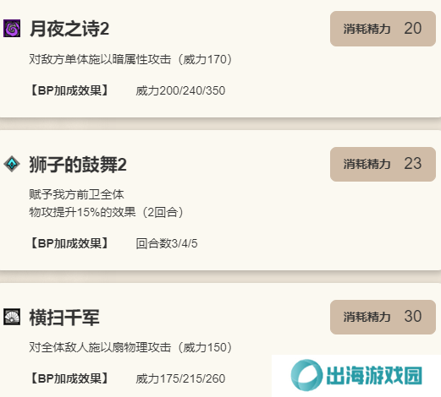The height and width of the screenshot is (397, 441).
Task: Click the 回合数3/4/5 BP bonus text
Action: tap(167, 243)
